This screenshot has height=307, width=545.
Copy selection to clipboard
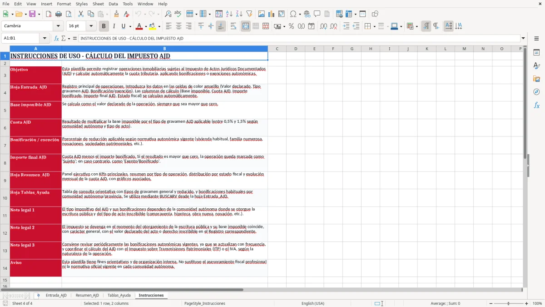91,14
